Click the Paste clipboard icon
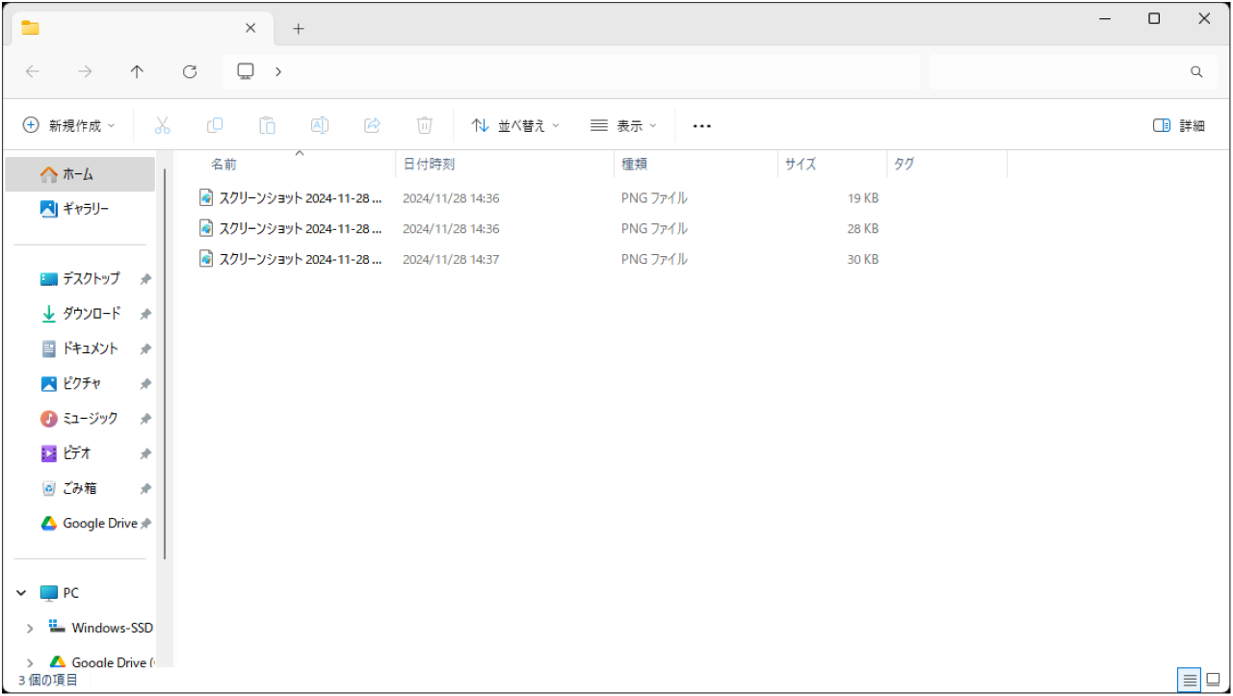Screen dimensions: 1233x696 (x=267, y=125)
